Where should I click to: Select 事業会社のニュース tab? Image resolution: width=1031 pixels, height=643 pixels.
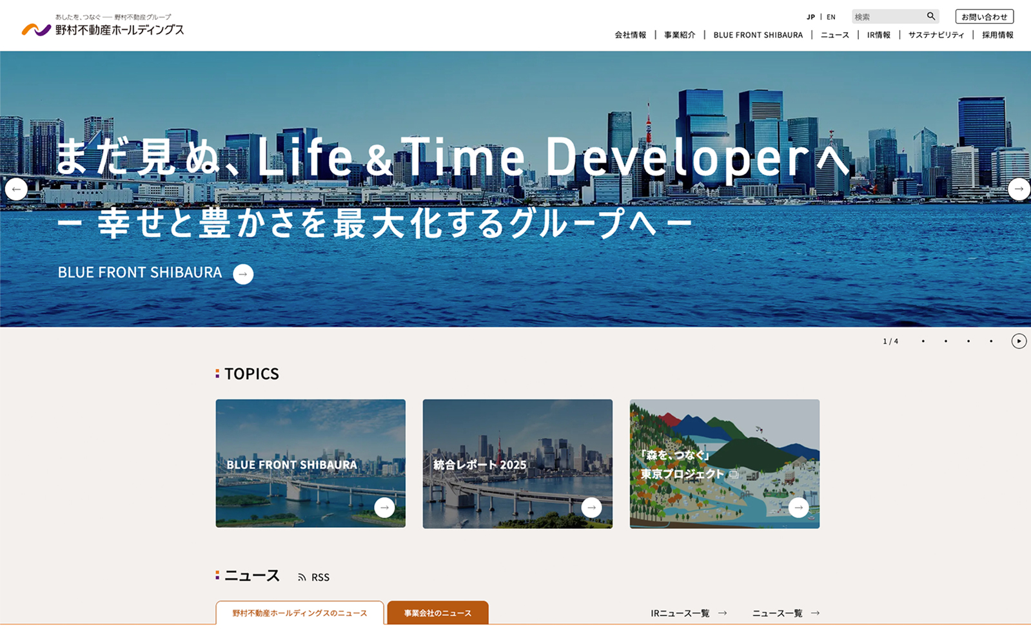tap(438, 613)
